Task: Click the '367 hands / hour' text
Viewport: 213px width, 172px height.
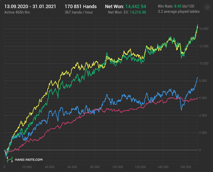Action: point(79,12)
